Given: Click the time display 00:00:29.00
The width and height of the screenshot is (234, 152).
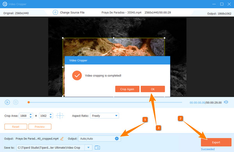Looking at the screenshot, I should pos(214,103).
